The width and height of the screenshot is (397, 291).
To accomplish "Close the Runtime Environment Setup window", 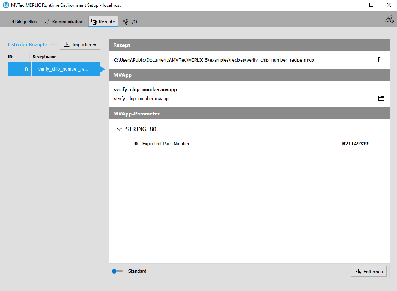I will click(388, 5).
